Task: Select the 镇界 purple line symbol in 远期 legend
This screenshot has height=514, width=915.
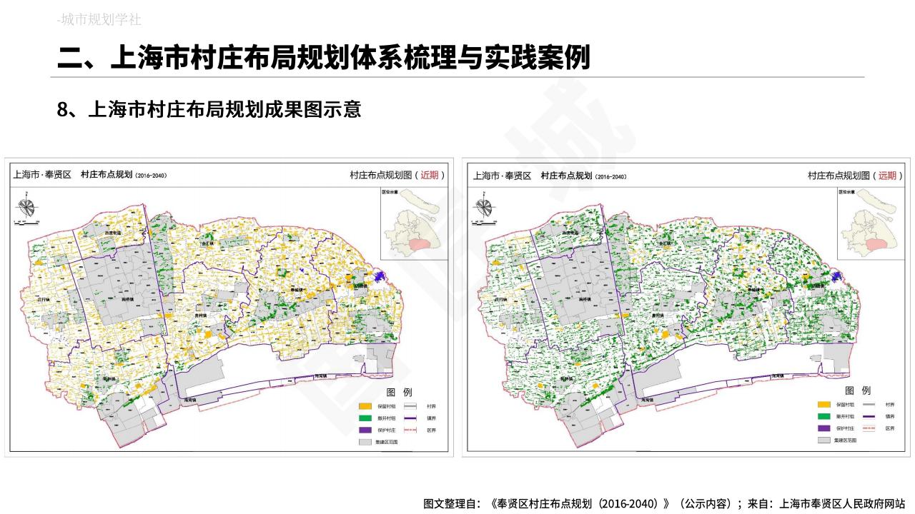Action: pyautogui.click(x=869, y=416)
